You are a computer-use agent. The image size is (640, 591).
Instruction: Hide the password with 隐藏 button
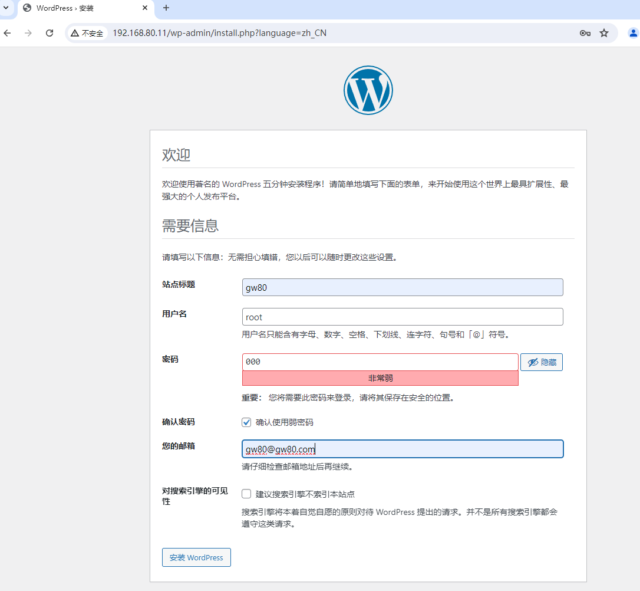(x=542, y=362)
